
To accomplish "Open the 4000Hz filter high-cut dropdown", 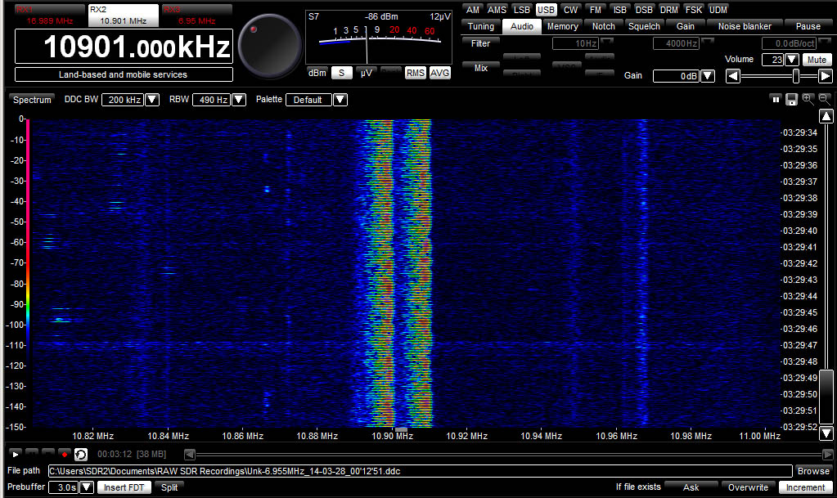I will [x=707, y=41].
